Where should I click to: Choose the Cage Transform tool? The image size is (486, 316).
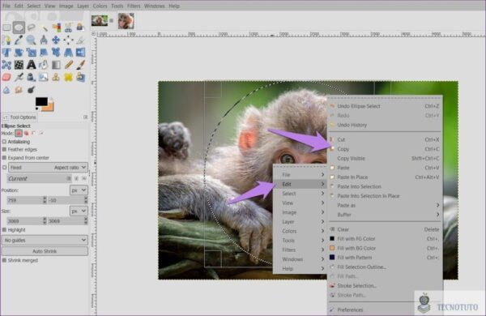coord(6,65)
